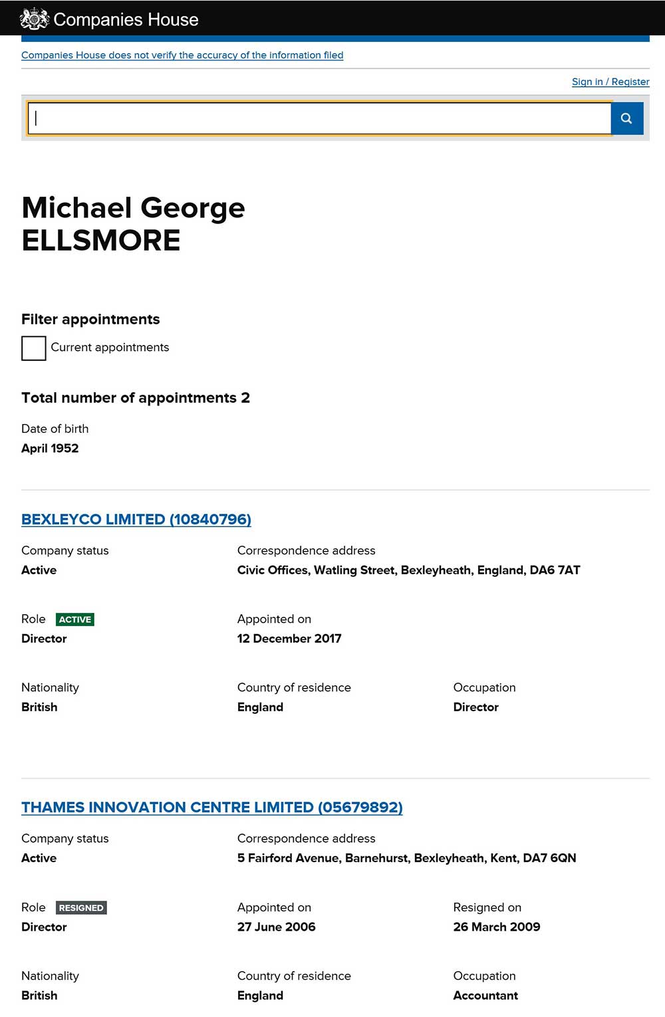The height and width of the screenshot is (1017, 665).
Task: Click the Michael George ELLSMORE heading
Action: click(133, 224)
